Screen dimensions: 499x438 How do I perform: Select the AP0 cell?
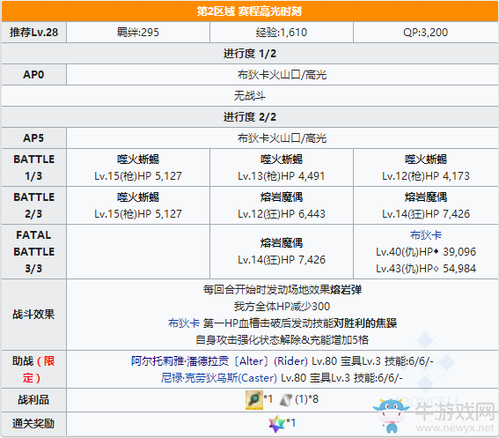pos(33,75)
